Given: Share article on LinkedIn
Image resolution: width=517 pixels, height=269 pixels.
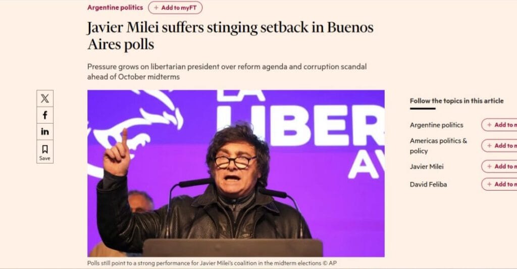Looking at the screenshot, I should pos(45,132).
